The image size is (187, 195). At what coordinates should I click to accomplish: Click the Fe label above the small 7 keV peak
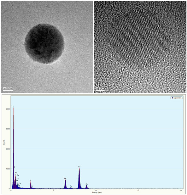point(71,186)
